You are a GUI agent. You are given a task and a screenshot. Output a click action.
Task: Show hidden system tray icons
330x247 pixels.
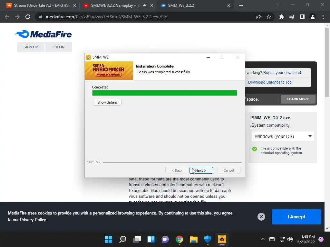(263, 239)
